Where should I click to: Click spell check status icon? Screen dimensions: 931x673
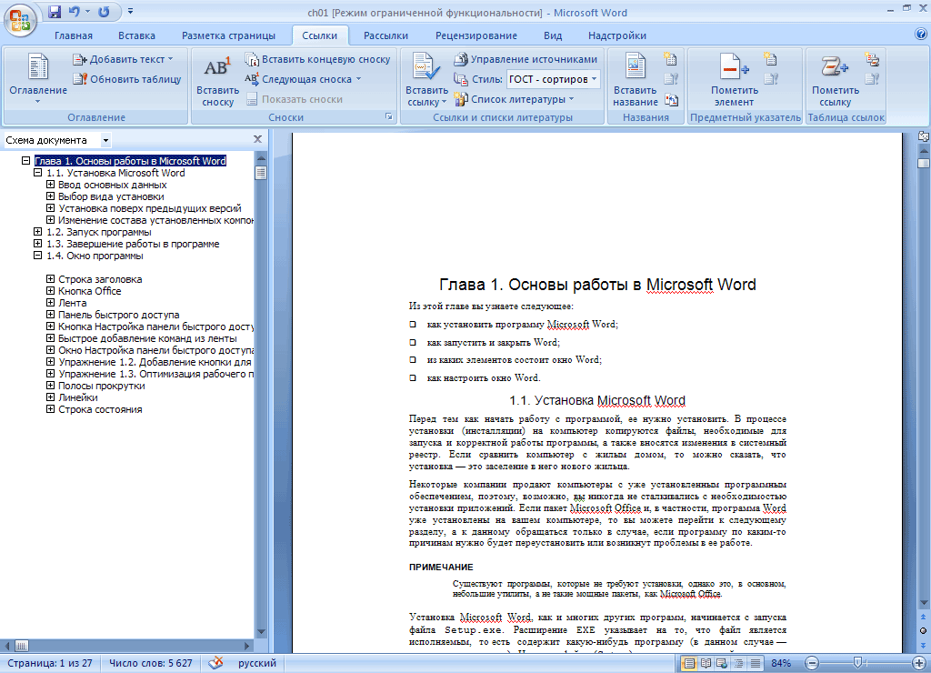(x=216, y=663)
